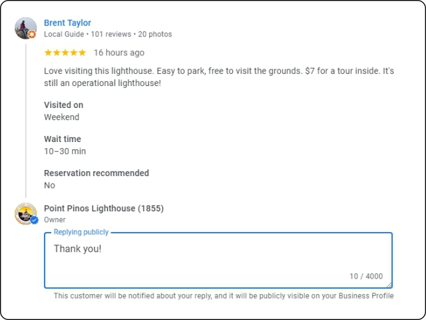Click the 'Visited on' heading

tap(64, 105)
